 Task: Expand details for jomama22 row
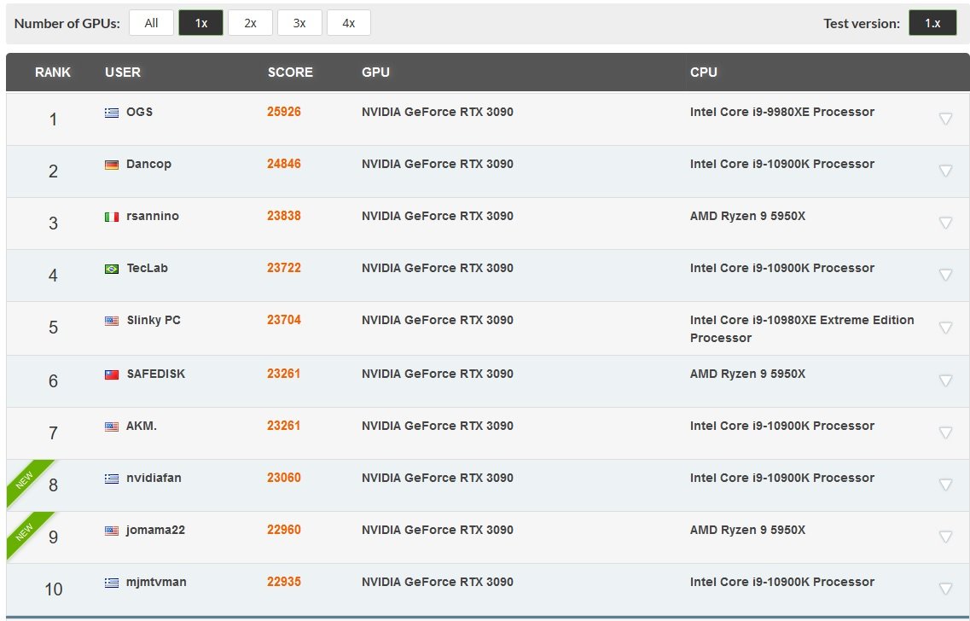coord(945,537)
